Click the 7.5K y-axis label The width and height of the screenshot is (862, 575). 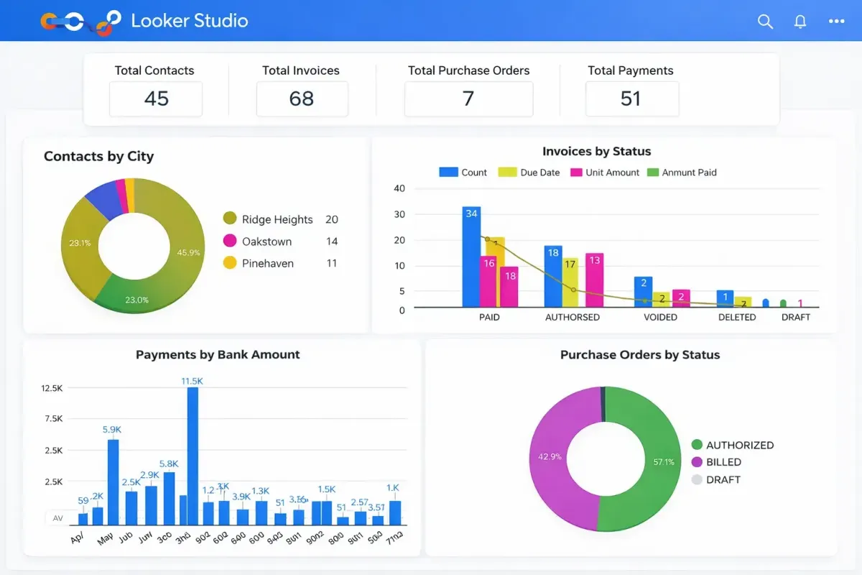tap(54, 418)
